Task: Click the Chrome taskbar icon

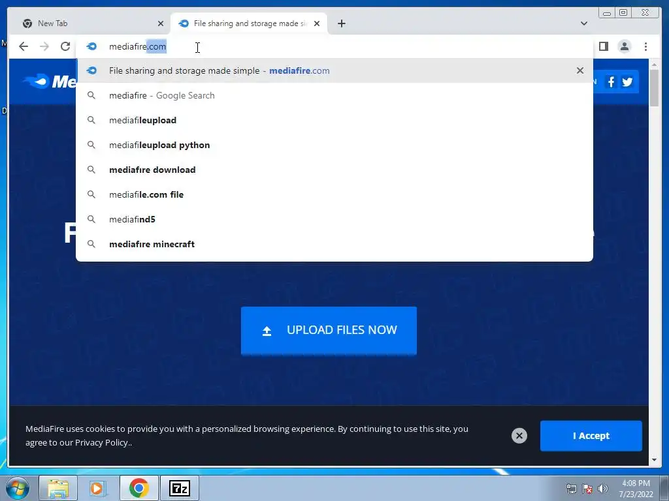Action: tap(139, 488)
